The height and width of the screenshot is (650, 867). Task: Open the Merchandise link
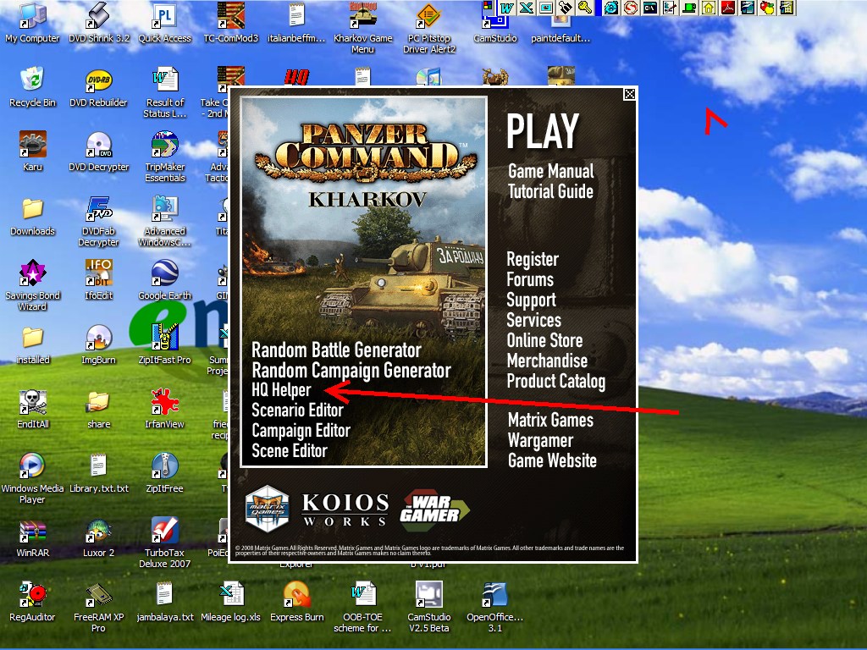(x=547, y=361)
